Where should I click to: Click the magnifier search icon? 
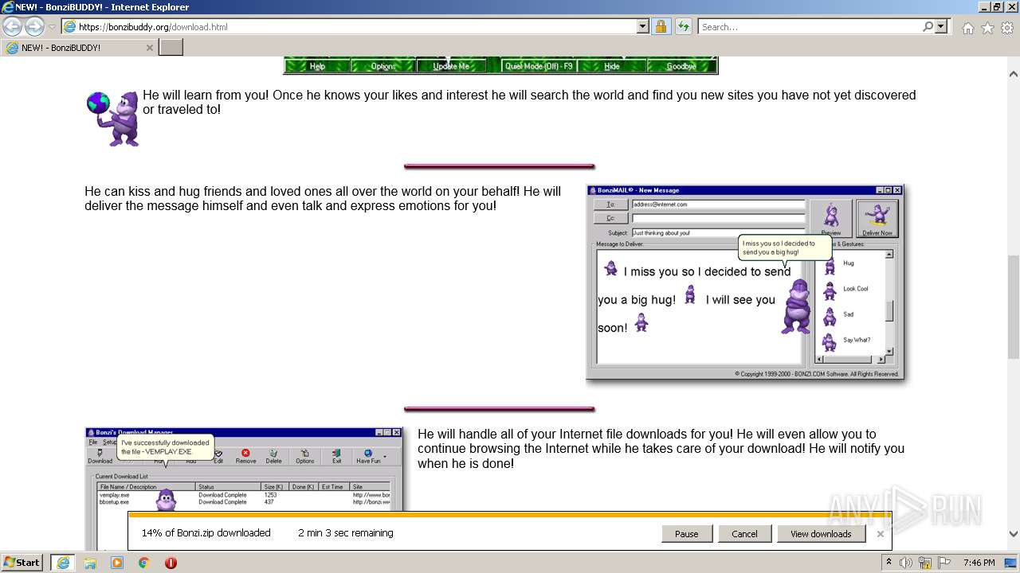click(928, 26)
